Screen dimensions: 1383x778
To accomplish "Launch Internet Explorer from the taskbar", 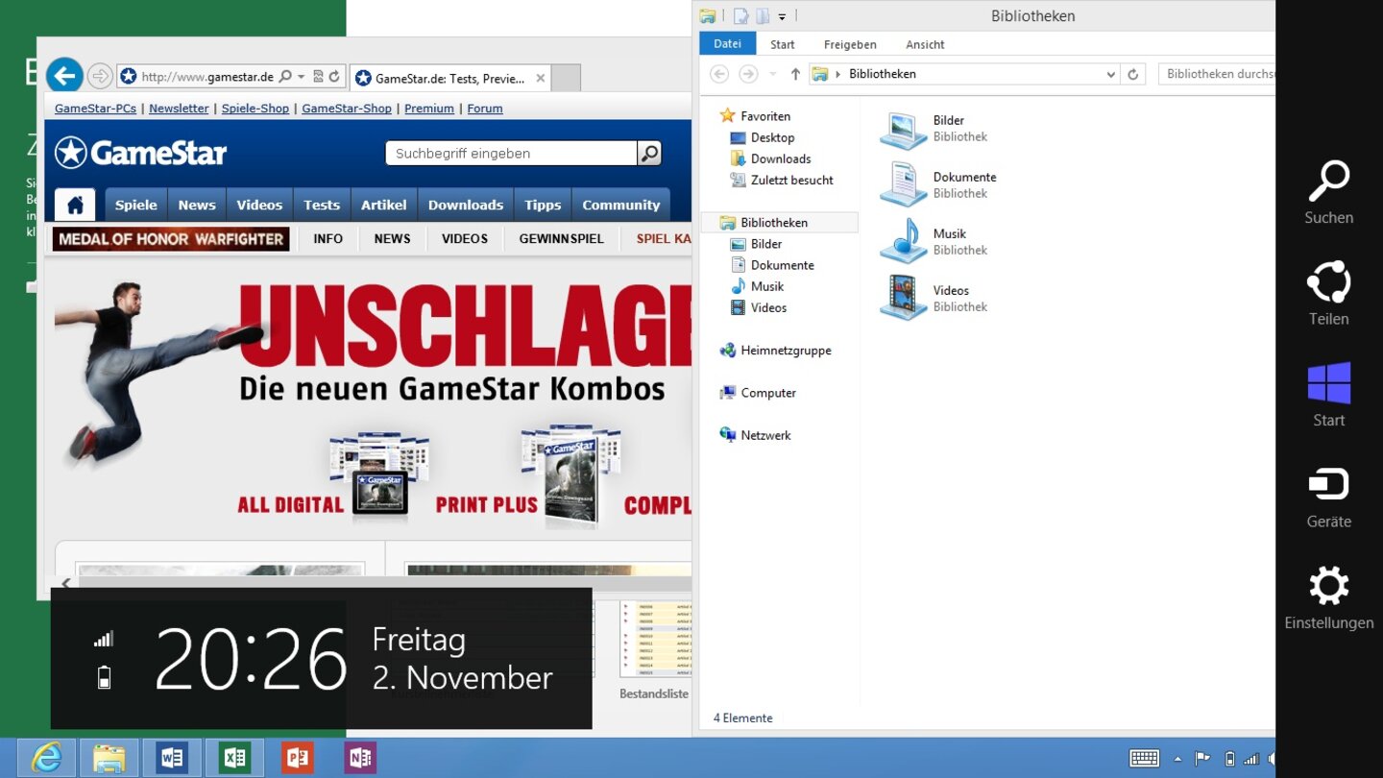I will pos(46,758).
